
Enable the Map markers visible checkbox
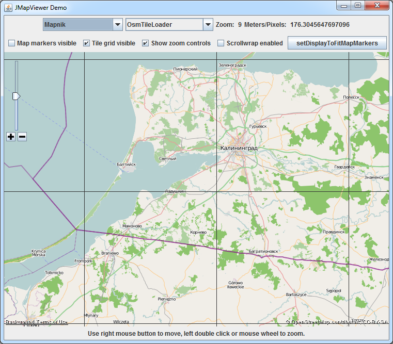click(x=11, y=43)
